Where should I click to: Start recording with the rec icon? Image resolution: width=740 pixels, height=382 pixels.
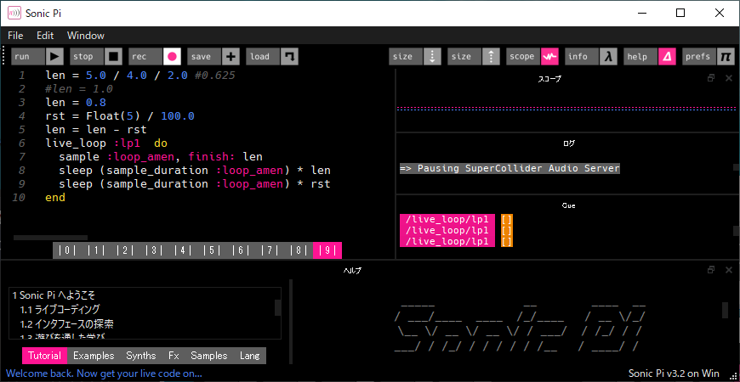pos(172,57)
